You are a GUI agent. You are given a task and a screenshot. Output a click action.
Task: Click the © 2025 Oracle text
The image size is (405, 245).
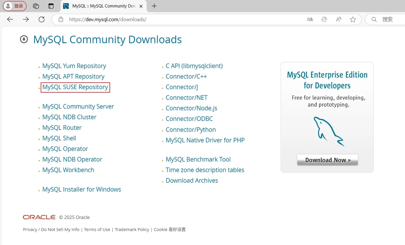click(x=74, y=218)
